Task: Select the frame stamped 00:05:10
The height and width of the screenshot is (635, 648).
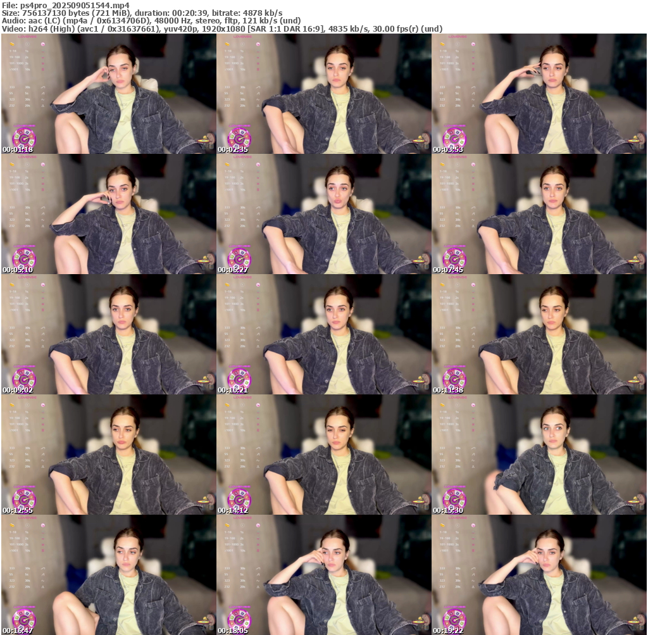Action: tap(109, 214)
